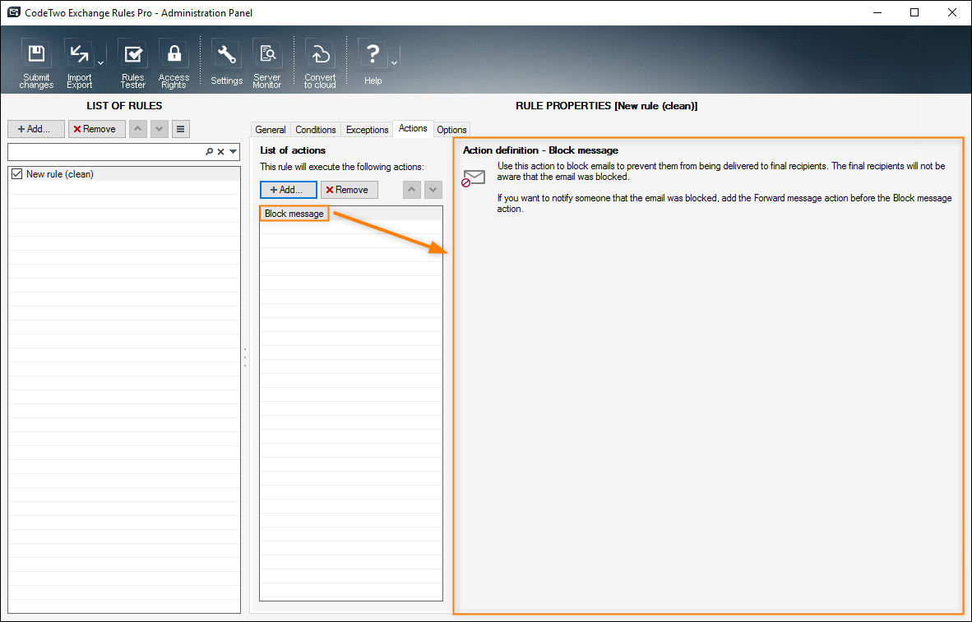Select the Actions tab
Screen dimensions: 972x622
(413, 128)
